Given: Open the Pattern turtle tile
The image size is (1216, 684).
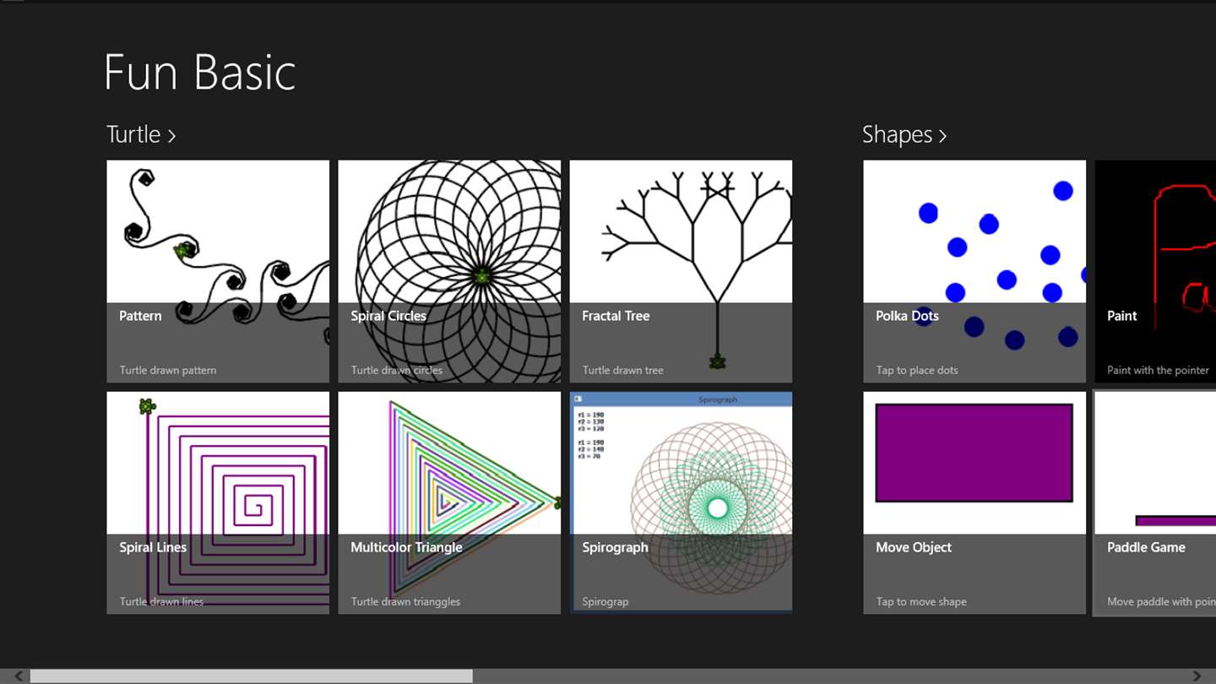Looking at the screenshot, I should point(218,271).
